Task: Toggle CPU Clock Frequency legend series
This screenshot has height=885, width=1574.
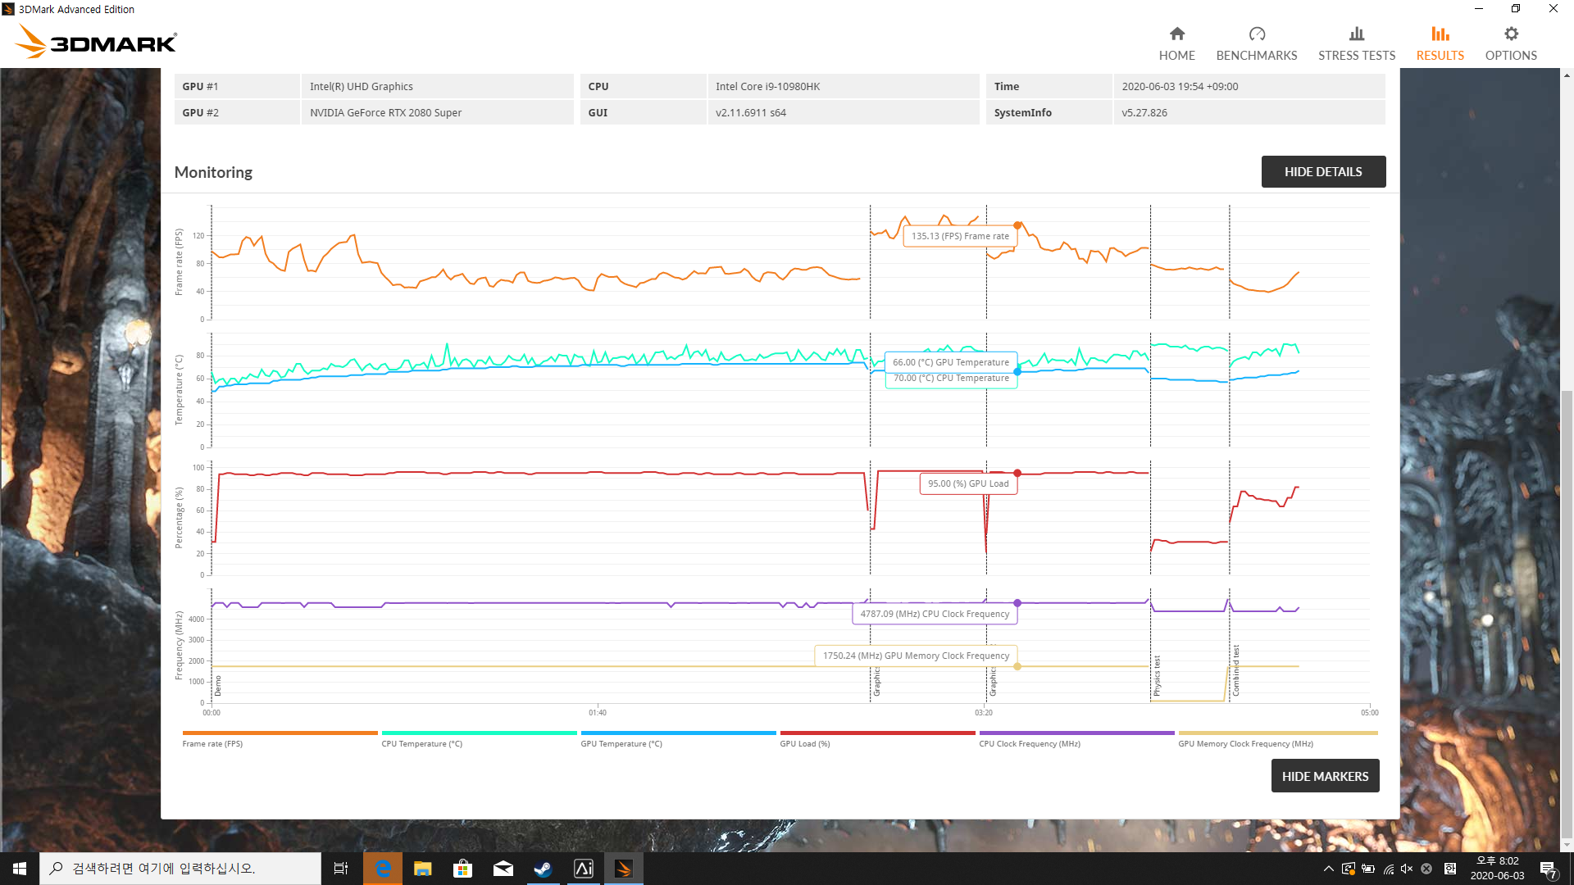Action: tap(1029, 744)
